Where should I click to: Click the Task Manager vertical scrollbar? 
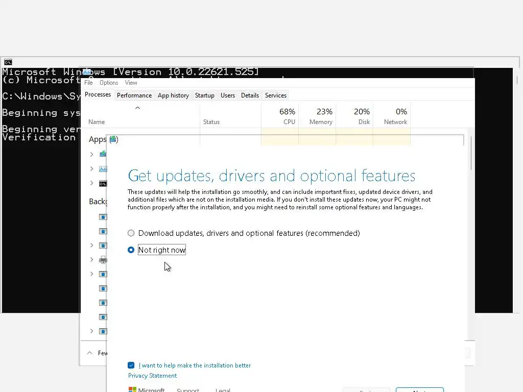point(471,153)
